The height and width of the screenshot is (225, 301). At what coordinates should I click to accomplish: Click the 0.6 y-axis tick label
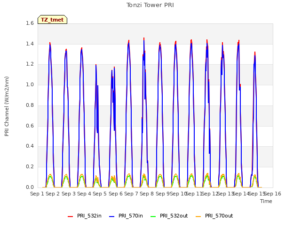pyautogui.click(x=30, y=126)
